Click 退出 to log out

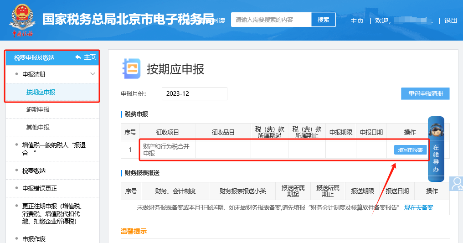[x=450, y=21]
